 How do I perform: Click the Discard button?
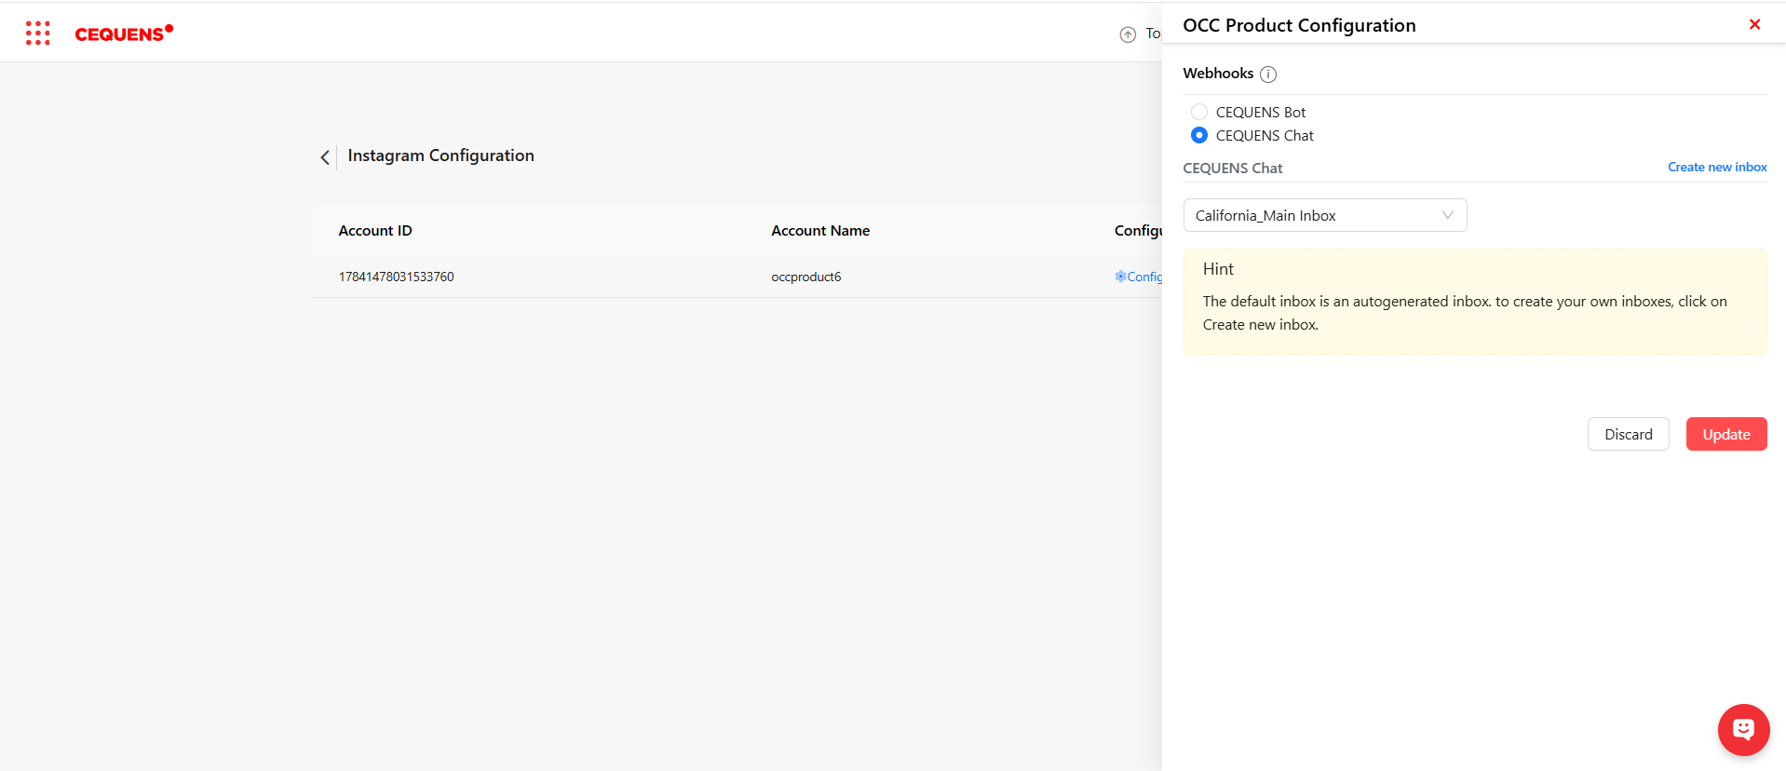[1628, 434]
